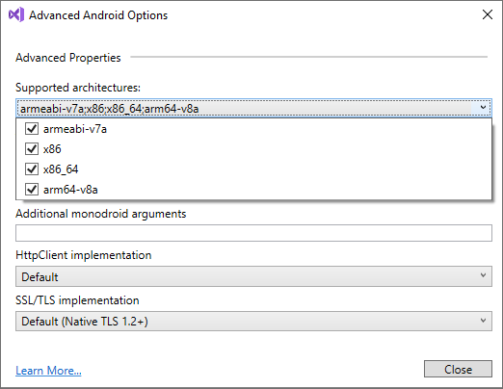Expand the SSL/TLS implementation dropdown
Image resolution: width=503 pixels, height=389 pixels.
coord(253,321)
